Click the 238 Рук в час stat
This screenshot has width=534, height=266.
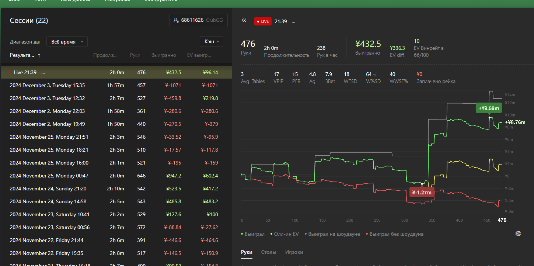(327, 51)
